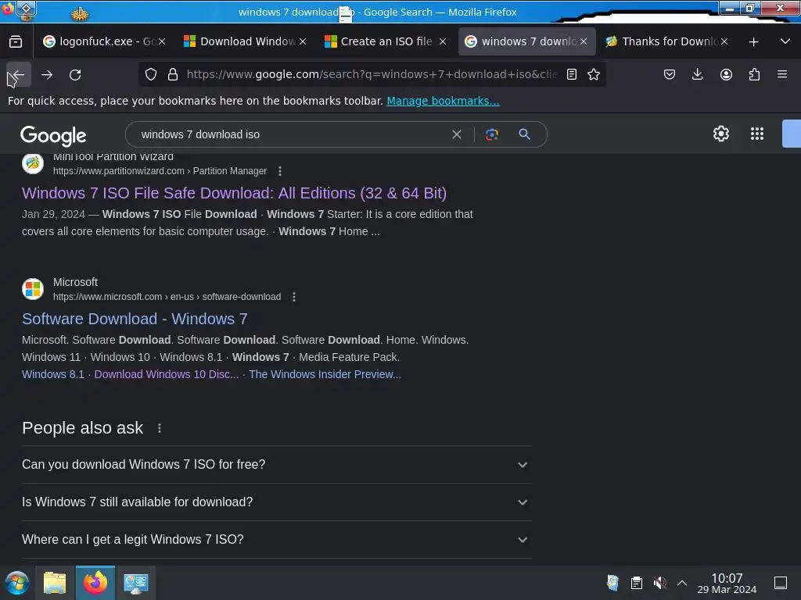Submit search with magnifier icon
The height and width of the screenshot is (600, 801).
(x=524, y=134)
